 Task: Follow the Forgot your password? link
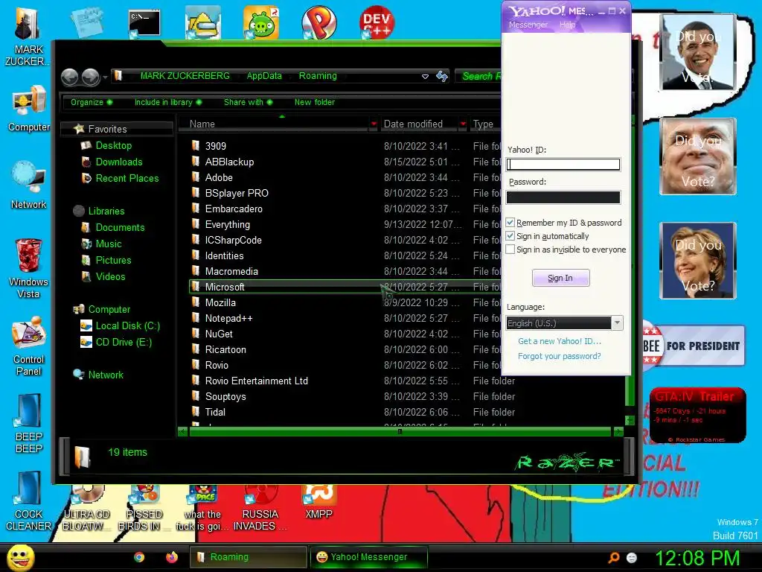559,356
